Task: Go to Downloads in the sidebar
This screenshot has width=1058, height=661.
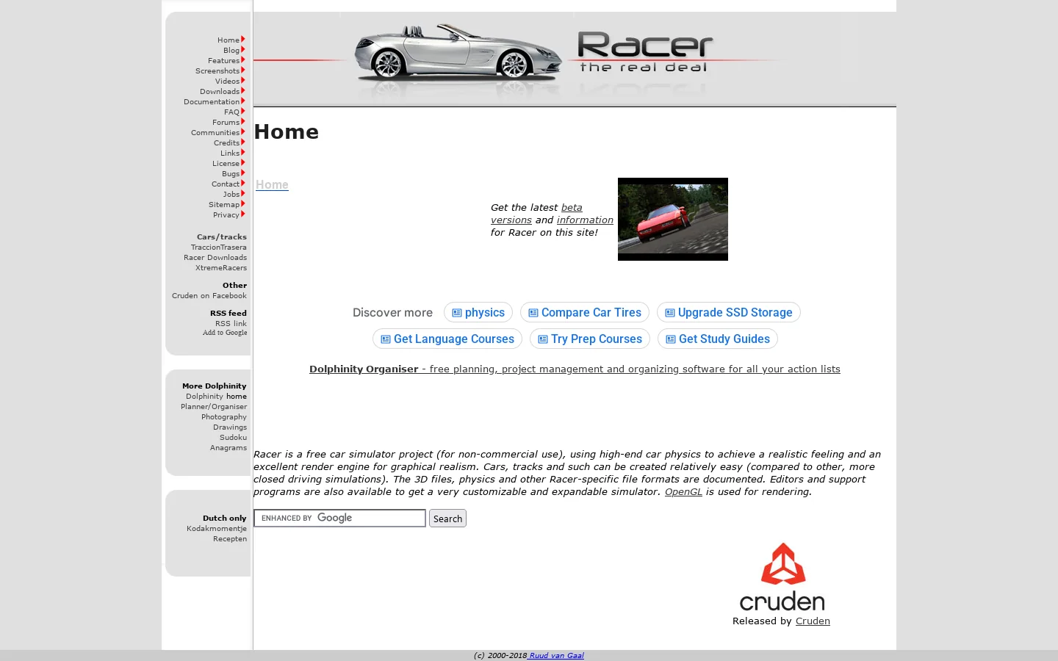Action: pyautogui.click(x=220, y=92)
